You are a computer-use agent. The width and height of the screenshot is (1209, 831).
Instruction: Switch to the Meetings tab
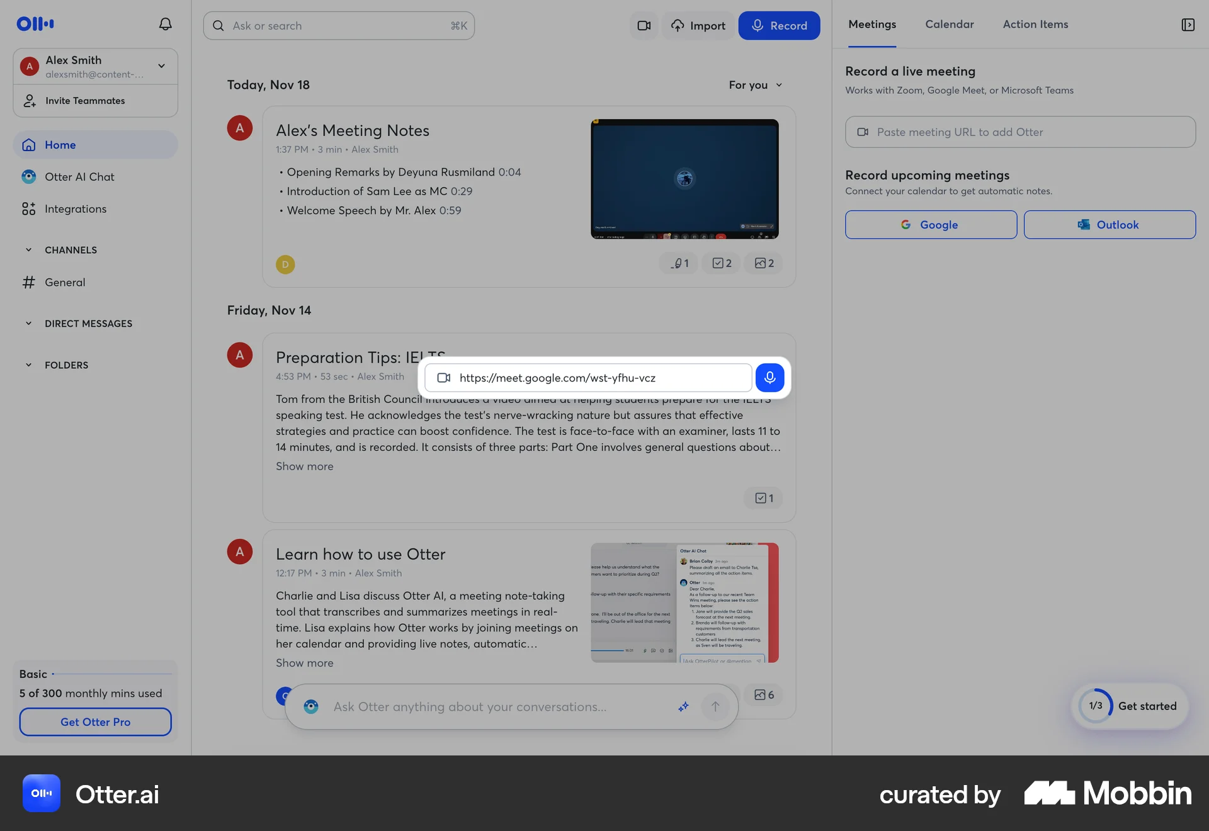pos(872,25)
